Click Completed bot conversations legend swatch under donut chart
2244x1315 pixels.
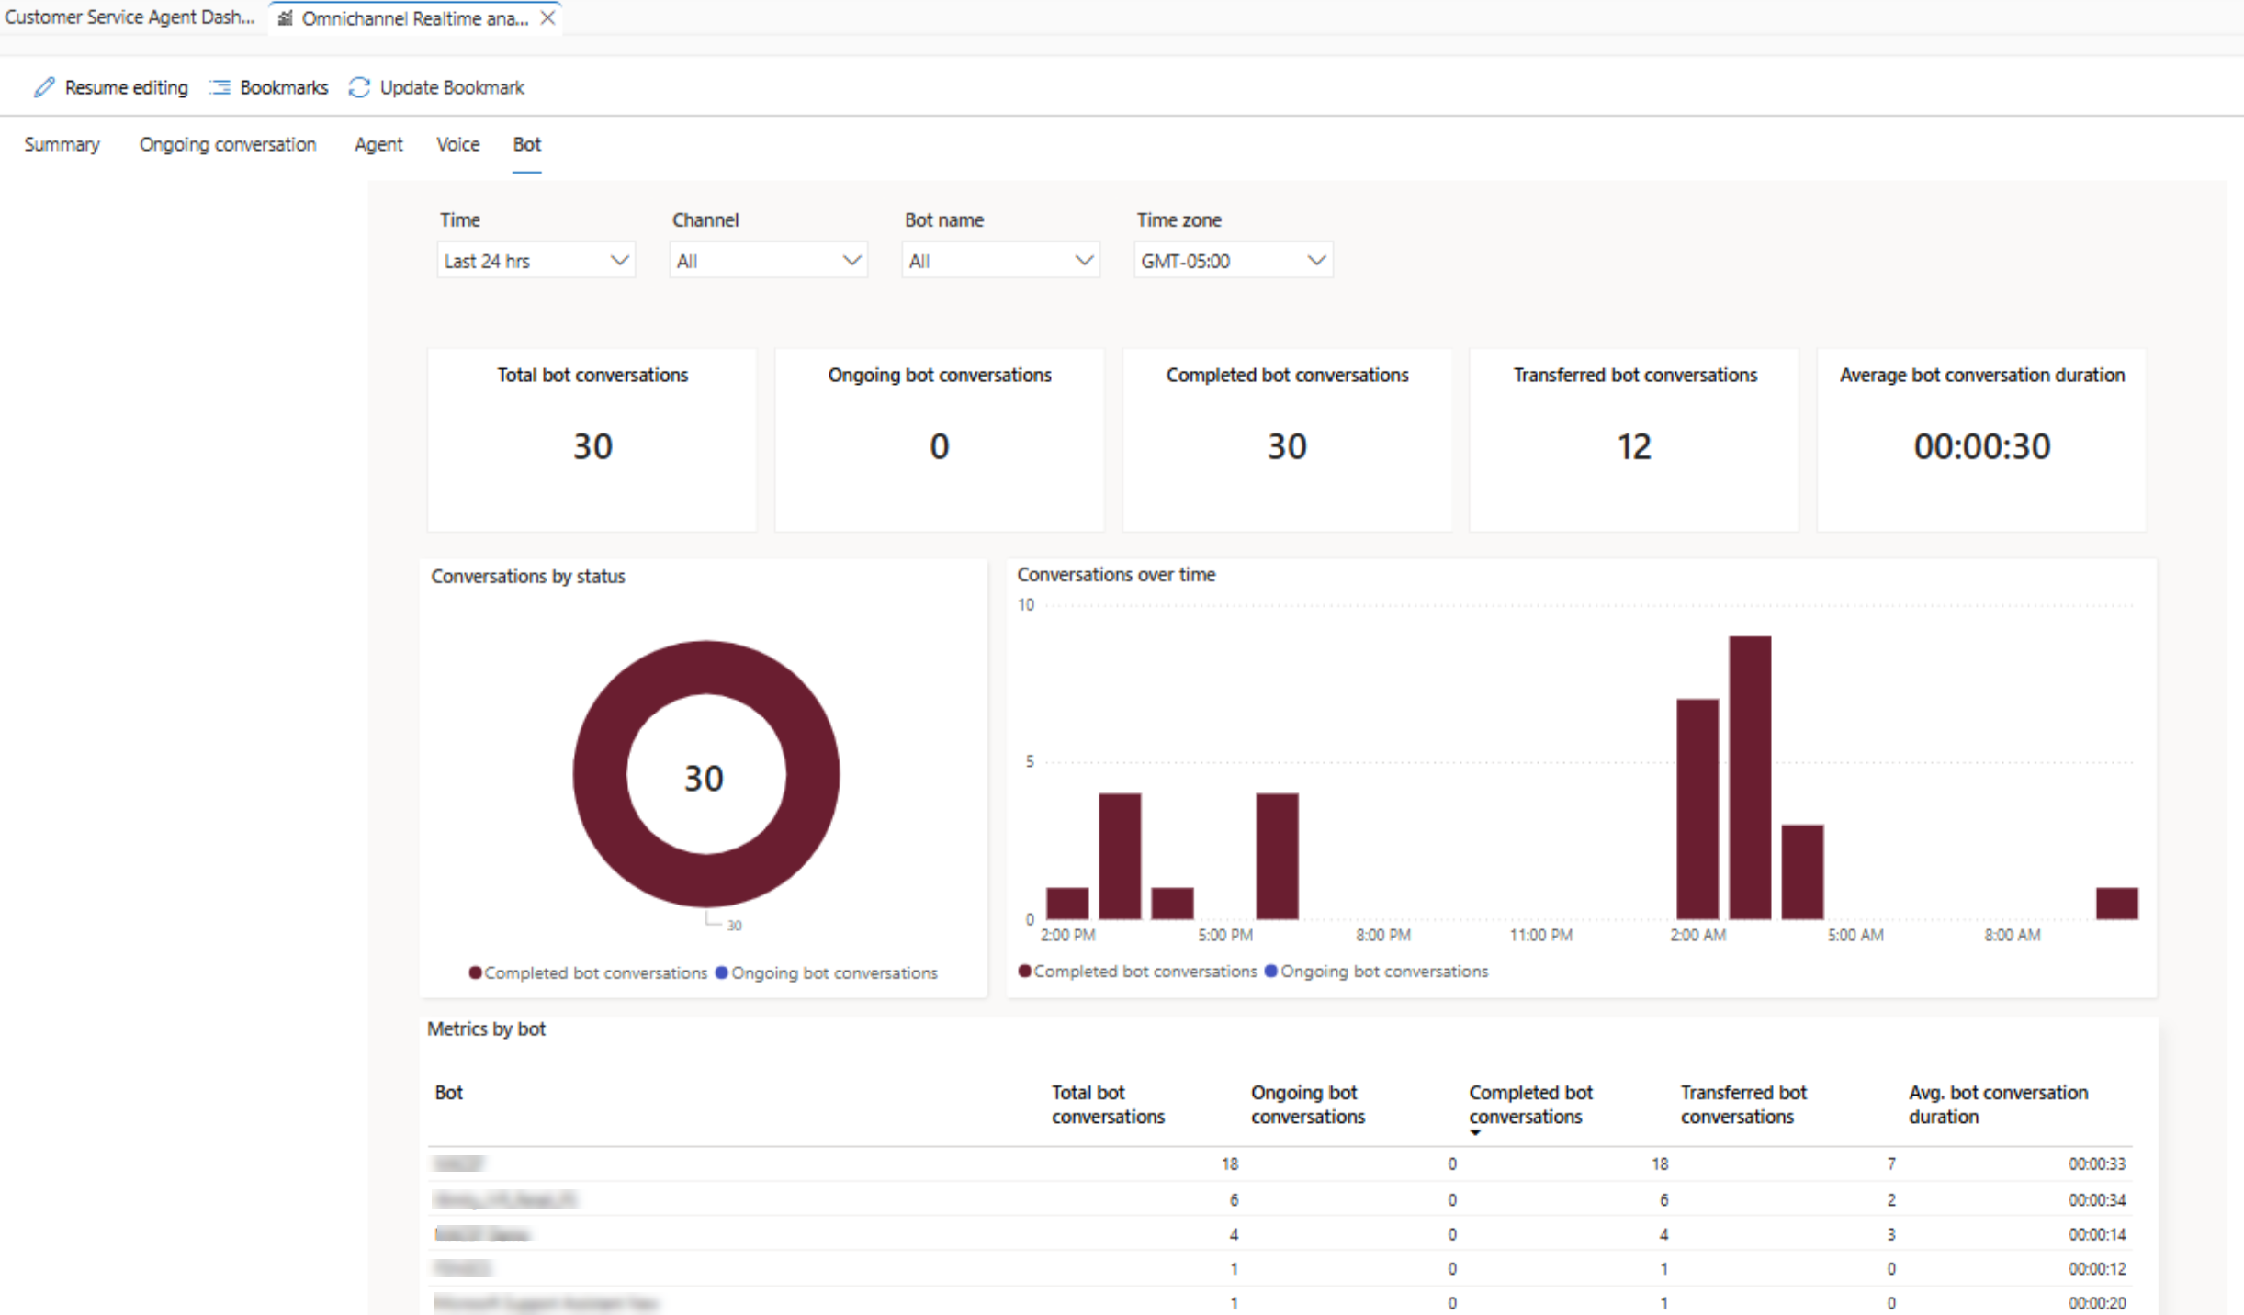click(475, 972)
